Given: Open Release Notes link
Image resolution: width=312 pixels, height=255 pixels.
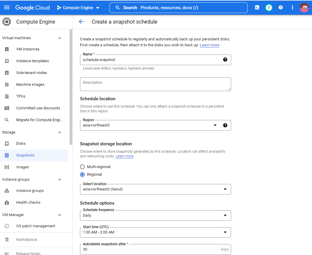Looking at the screenshot, I should point(28,253).
